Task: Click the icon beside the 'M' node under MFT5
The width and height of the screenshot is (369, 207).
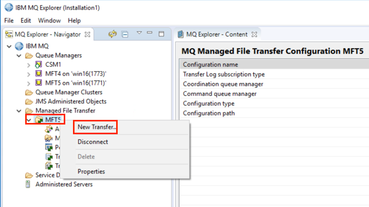Action: (48, 138)
